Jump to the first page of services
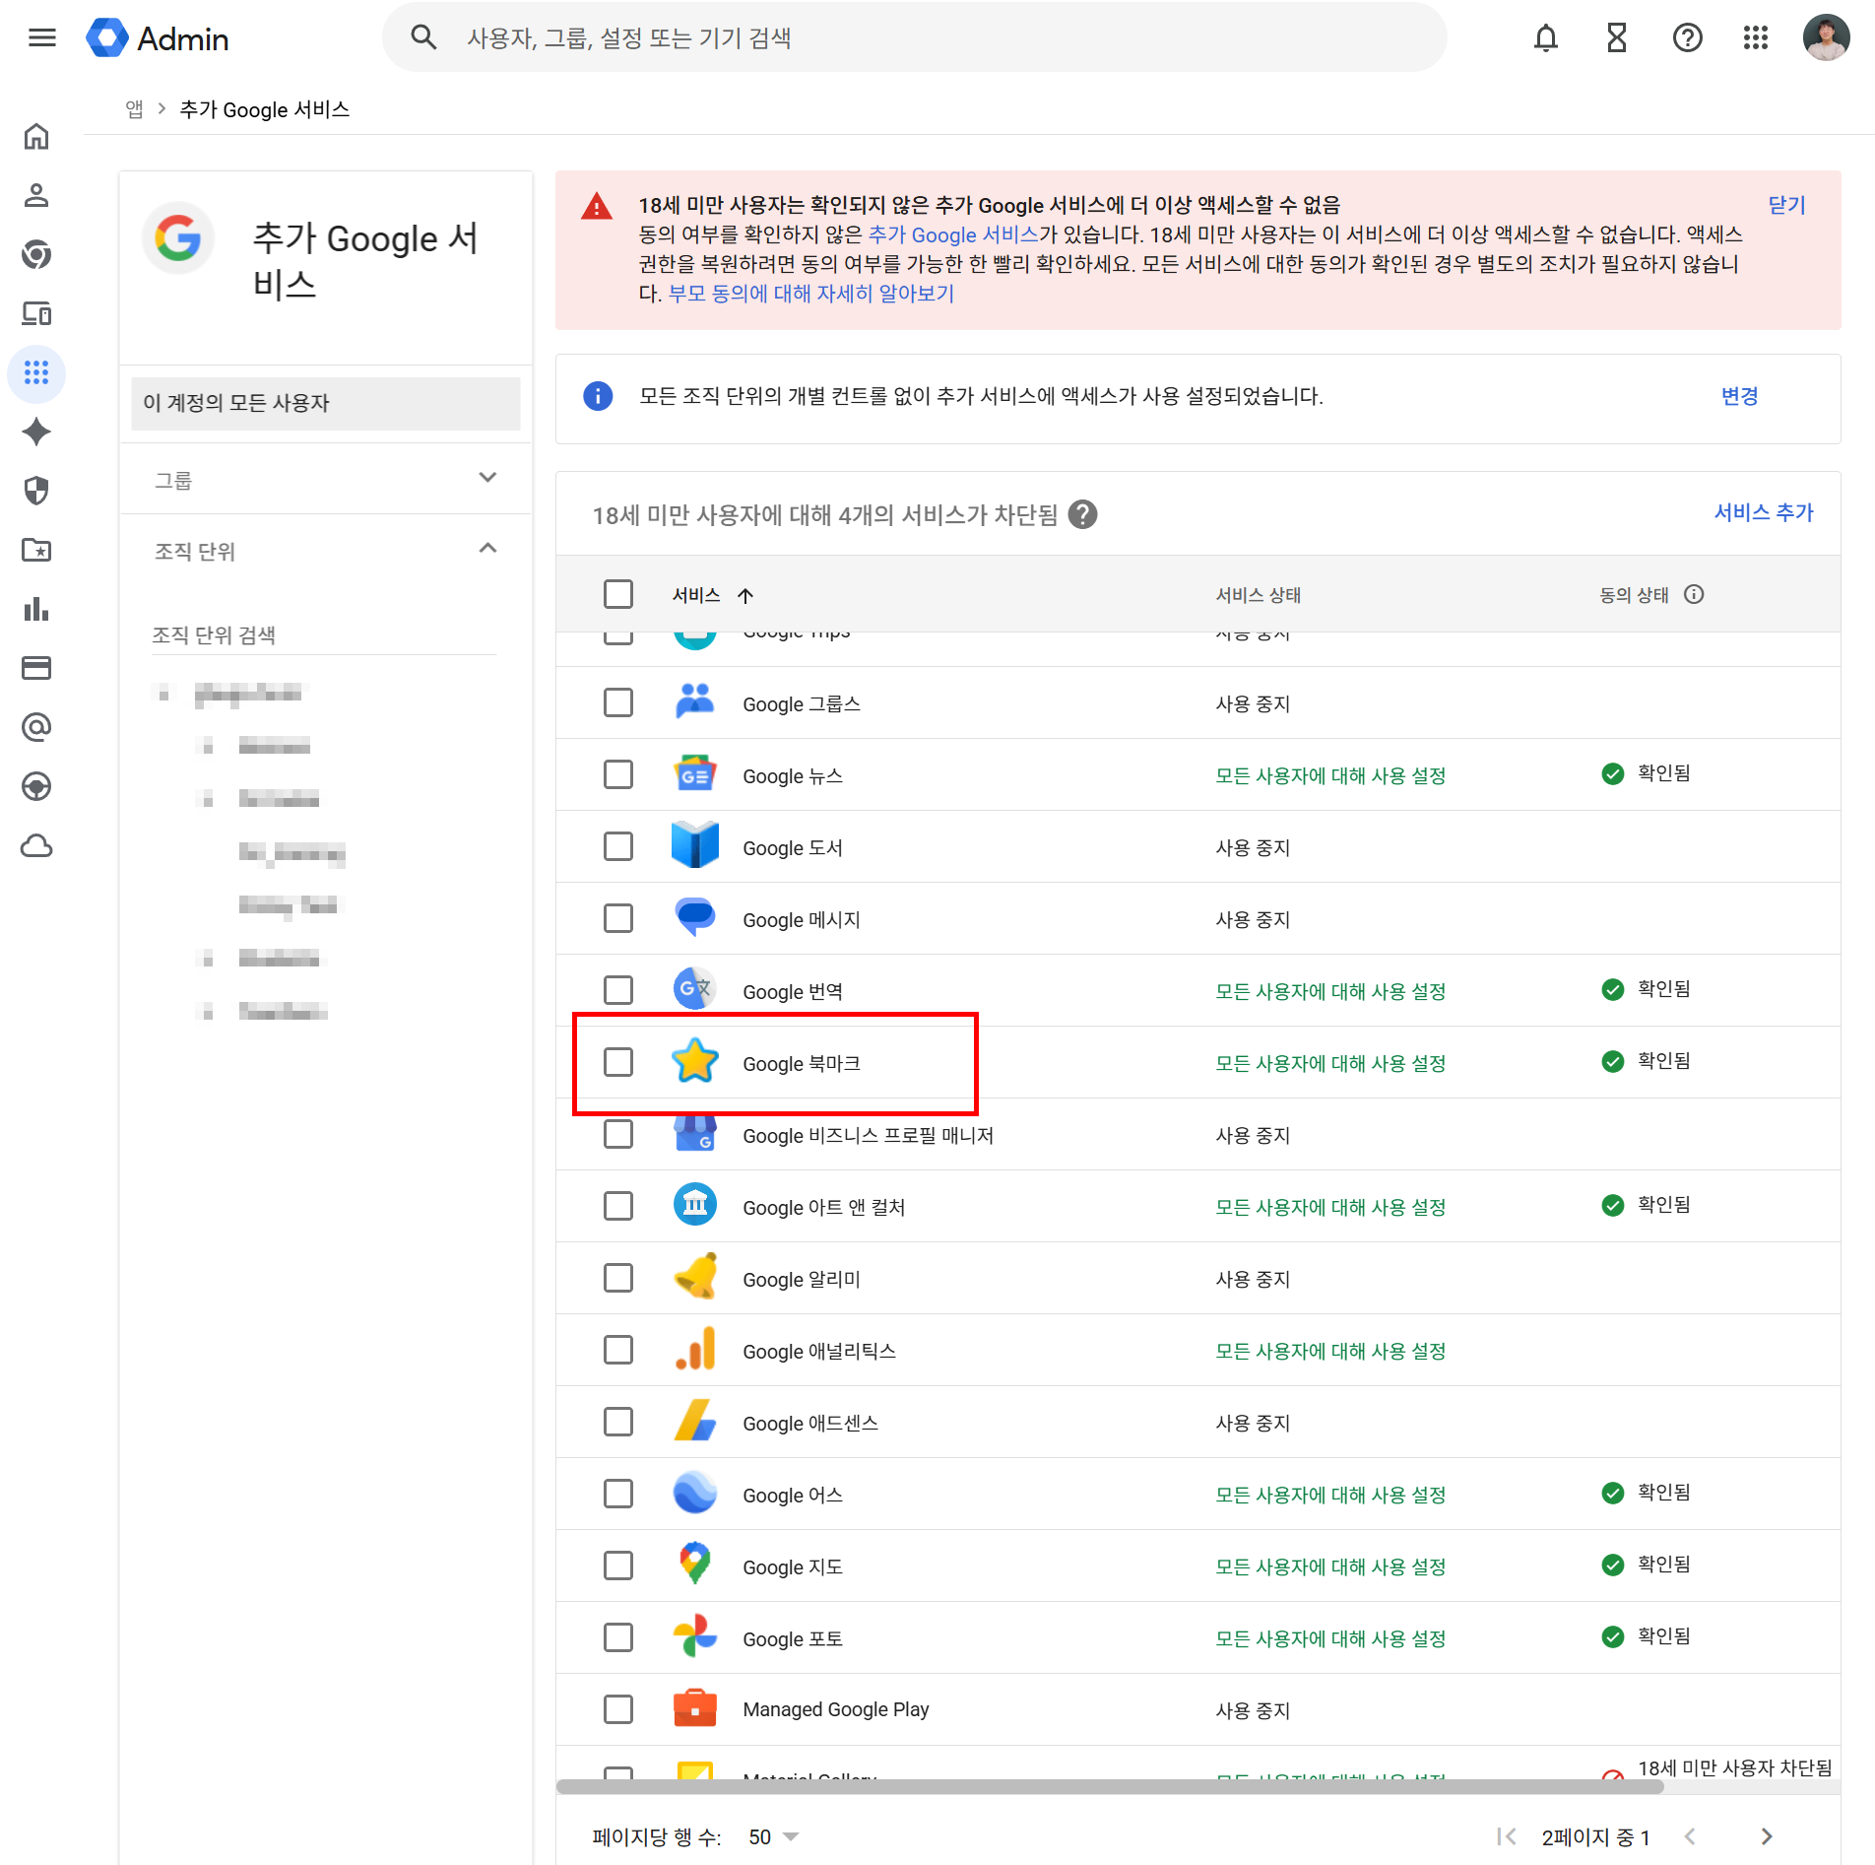The image size is (1875, 1865). tap(1506, 1836)
